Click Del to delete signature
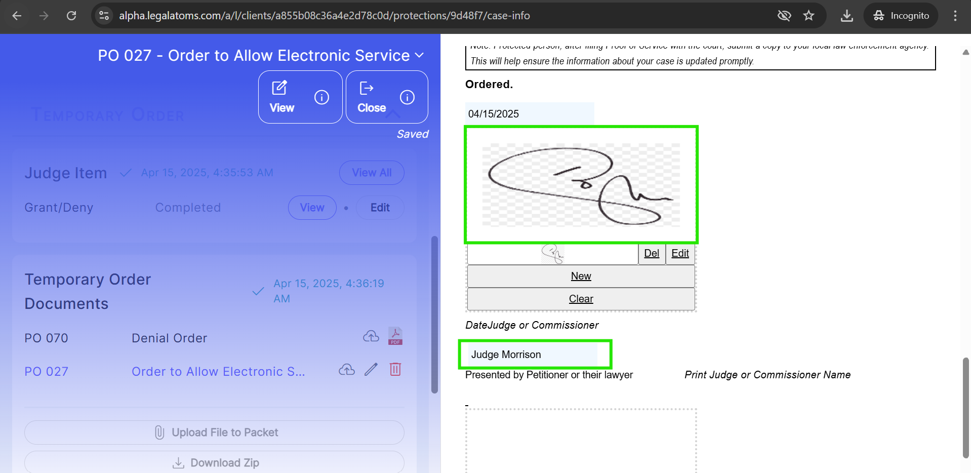The height and width of the screenshot is (473, 971). pos(652,254)
